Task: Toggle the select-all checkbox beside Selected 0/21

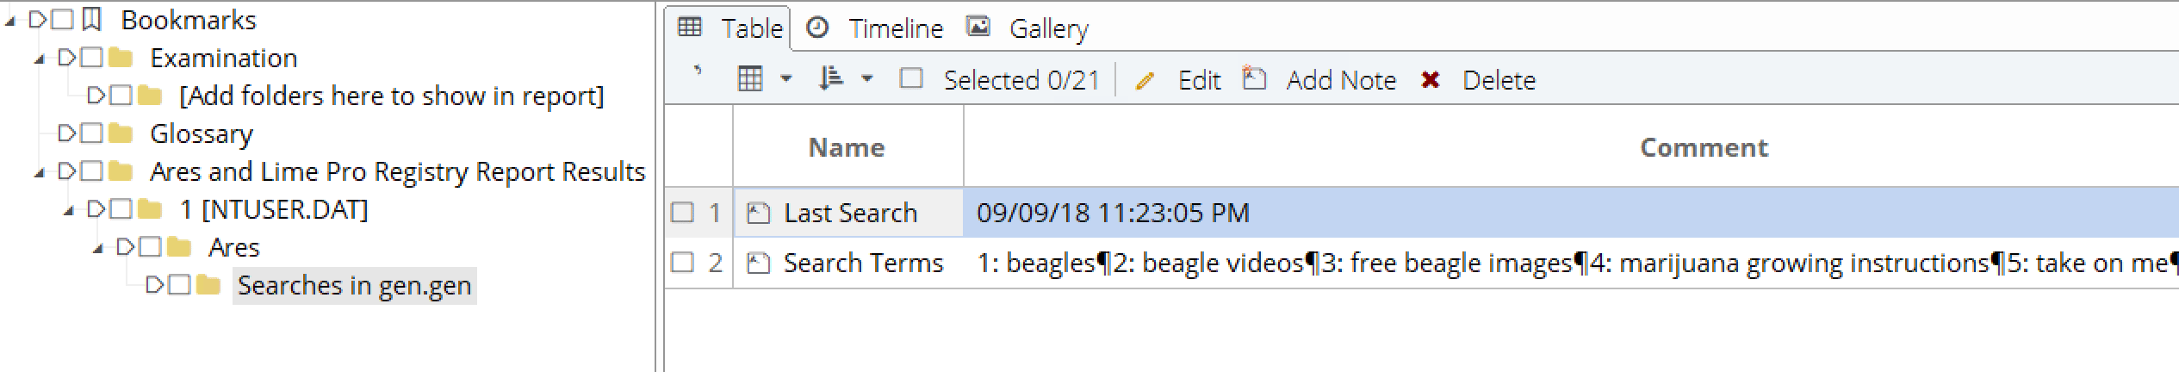Action: pos(910,79)
